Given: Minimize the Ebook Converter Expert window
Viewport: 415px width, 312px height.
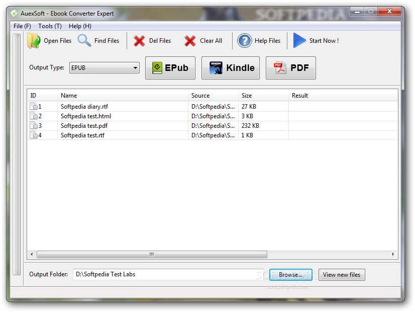Looking at the screenshot, I should [357, 12].
